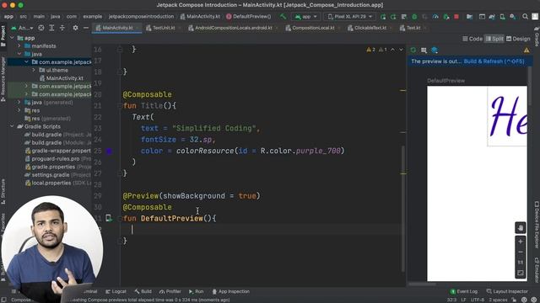Expand the res folder

click(x=19, y=110)
